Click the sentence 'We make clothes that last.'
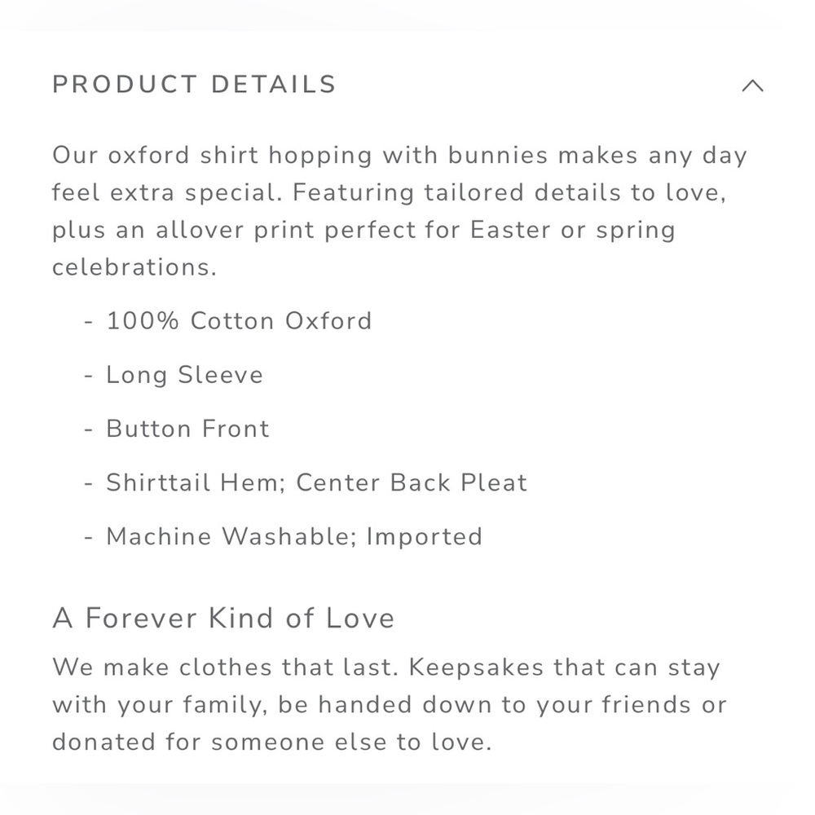The width and height of the screenshot is (815, 815). pos(226,667)
